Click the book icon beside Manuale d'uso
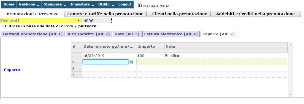The image size is (304, 104). pos(140,5)
